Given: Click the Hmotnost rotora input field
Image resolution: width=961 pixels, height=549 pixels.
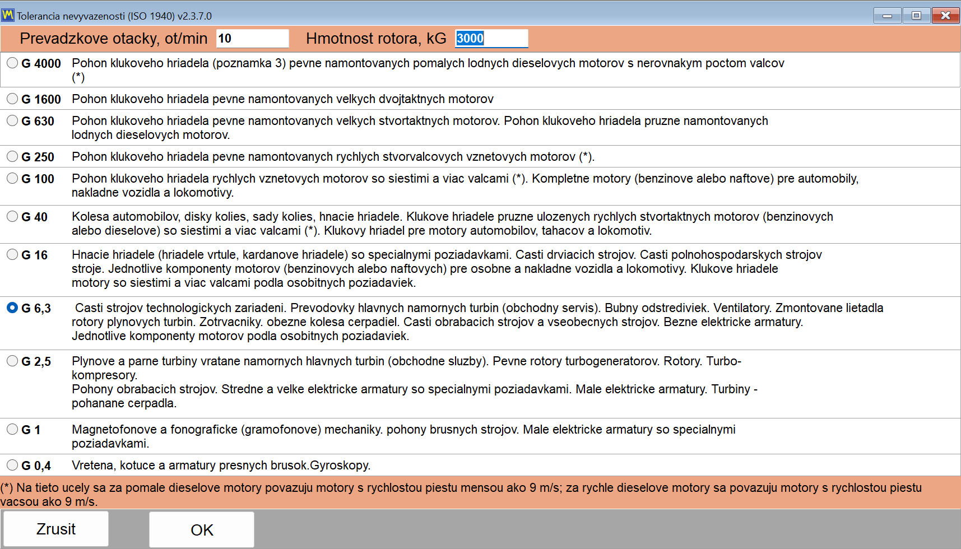Looking at the screenshot, I should pyautogui.click(x=491, y=39).
